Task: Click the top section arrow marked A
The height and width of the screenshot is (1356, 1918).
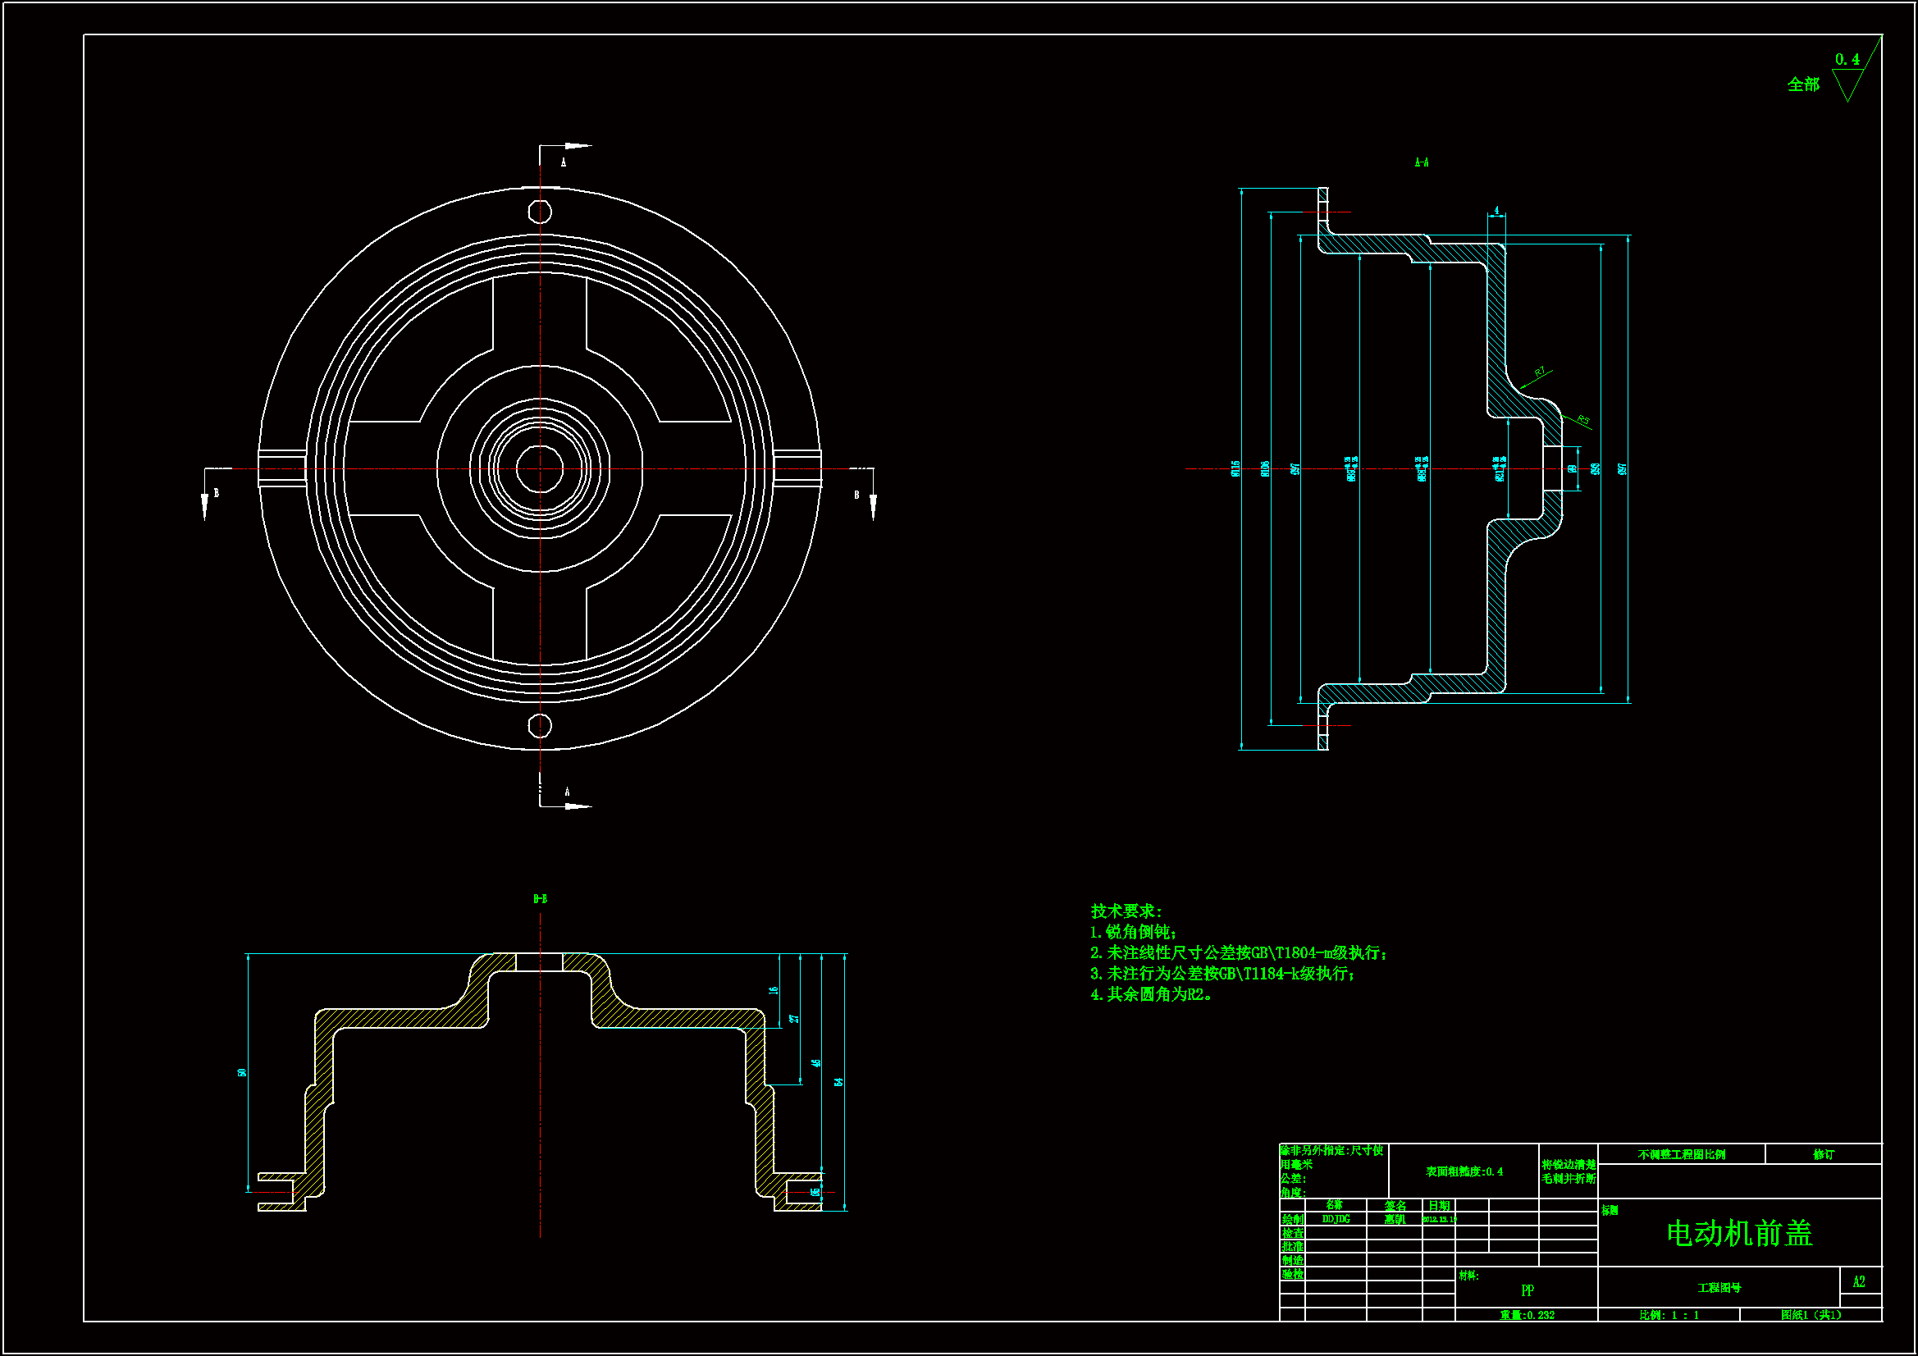Action: click(x=575, y=146)
